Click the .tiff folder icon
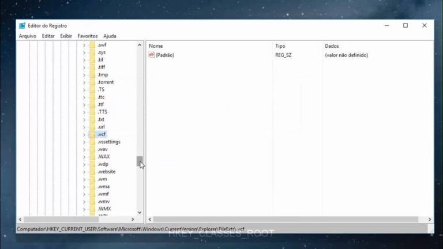This screenshot has width=443, height=249. click(x=92, y=67)
